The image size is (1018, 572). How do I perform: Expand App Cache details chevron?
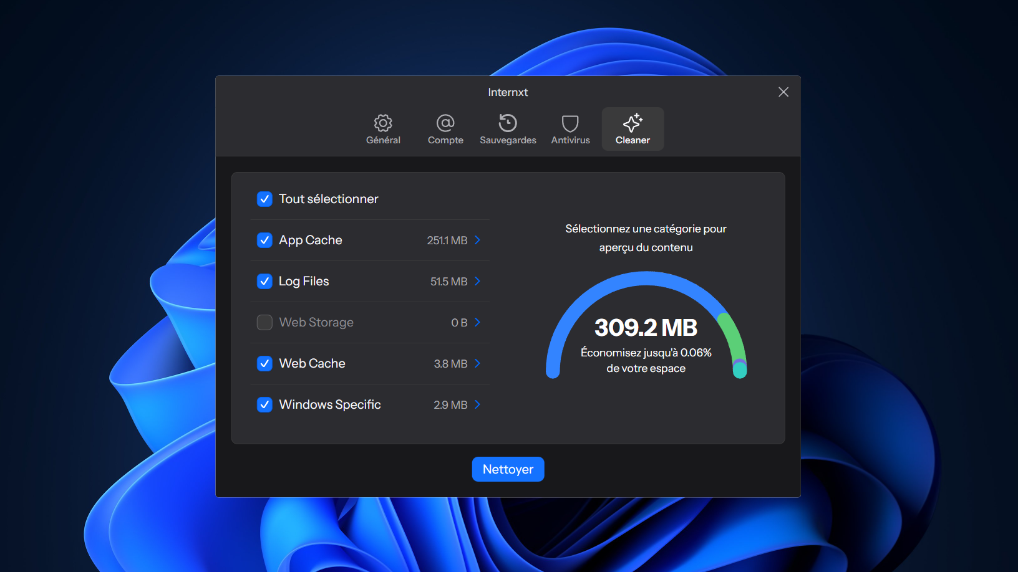pos(477,240)
